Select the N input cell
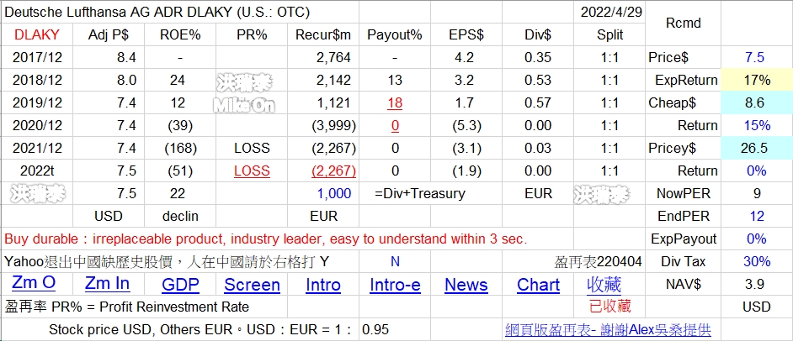The image size is (793, 341). pyautogui.click(x=395, y=261)
